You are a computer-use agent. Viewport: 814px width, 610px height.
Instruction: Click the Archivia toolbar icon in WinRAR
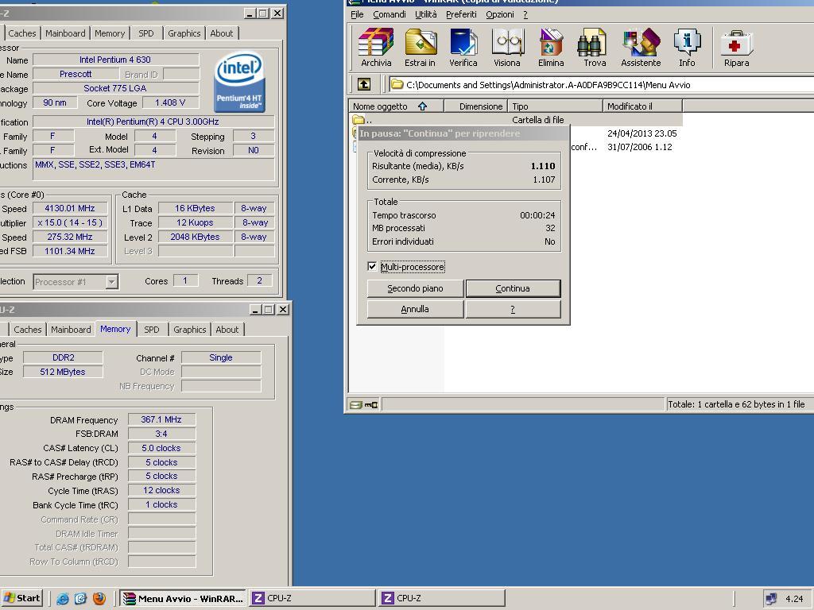pyautogui.click(x=376, y=48)
